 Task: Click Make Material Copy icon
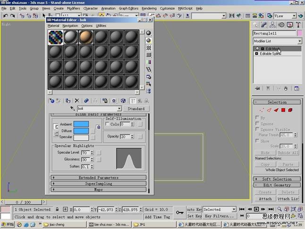(x=86, y=101)
